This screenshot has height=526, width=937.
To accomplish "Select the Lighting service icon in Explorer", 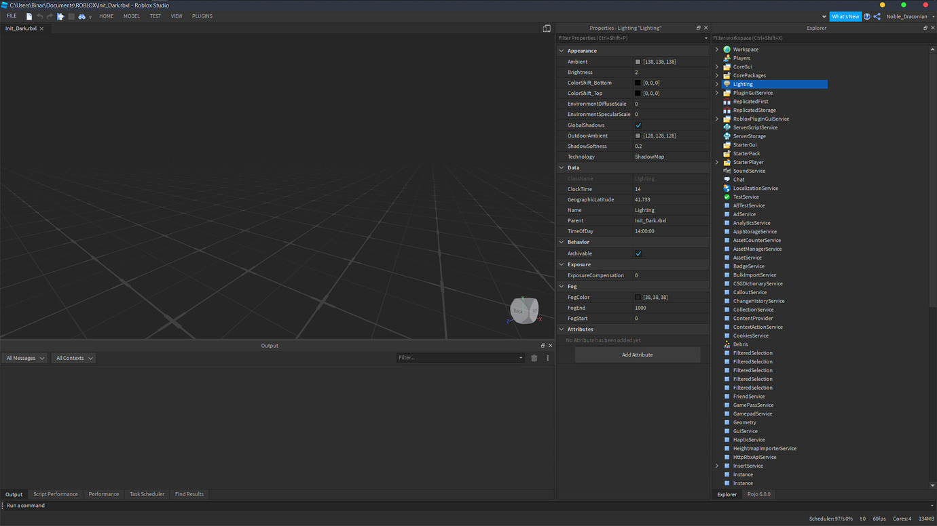I will [728, 83].
